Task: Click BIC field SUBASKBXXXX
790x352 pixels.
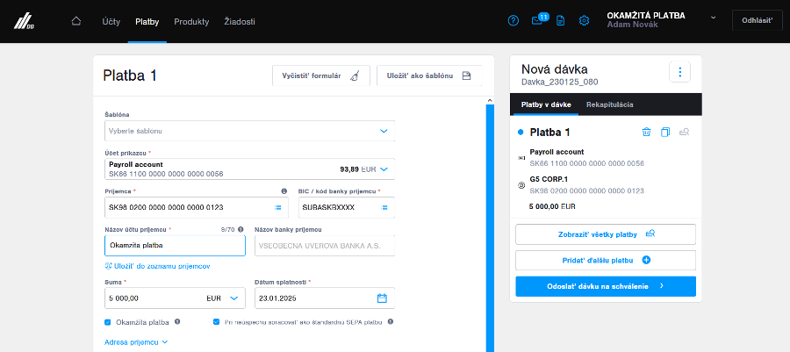Action: click(347, 207)
